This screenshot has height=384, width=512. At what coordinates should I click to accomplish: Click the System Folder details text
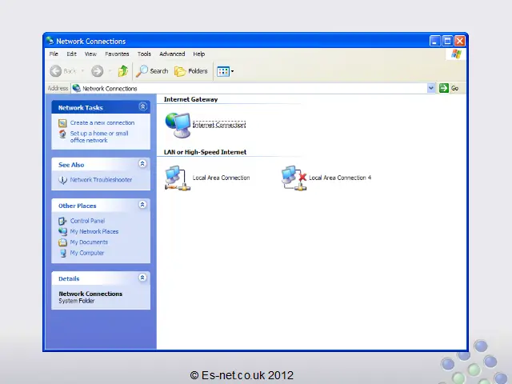pos(77,301)
